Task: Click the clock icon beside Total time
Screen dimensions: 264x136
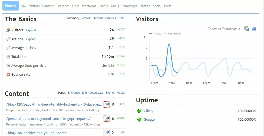Action: [x=8, y=57]
